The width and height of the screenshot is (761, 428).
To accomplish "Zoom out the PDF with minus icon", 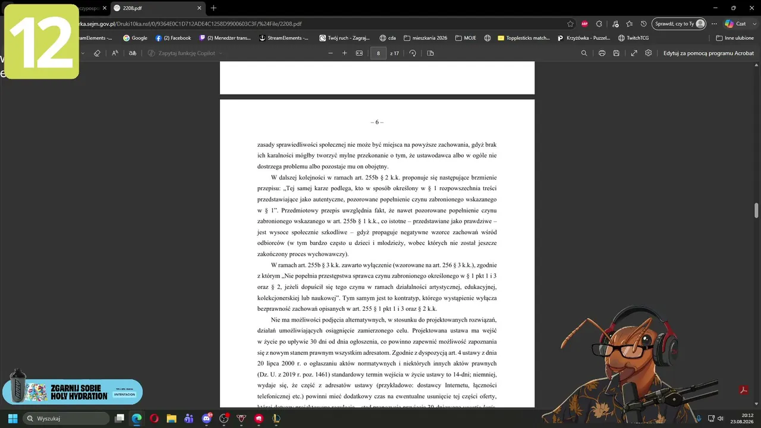I will coord(331,53).
